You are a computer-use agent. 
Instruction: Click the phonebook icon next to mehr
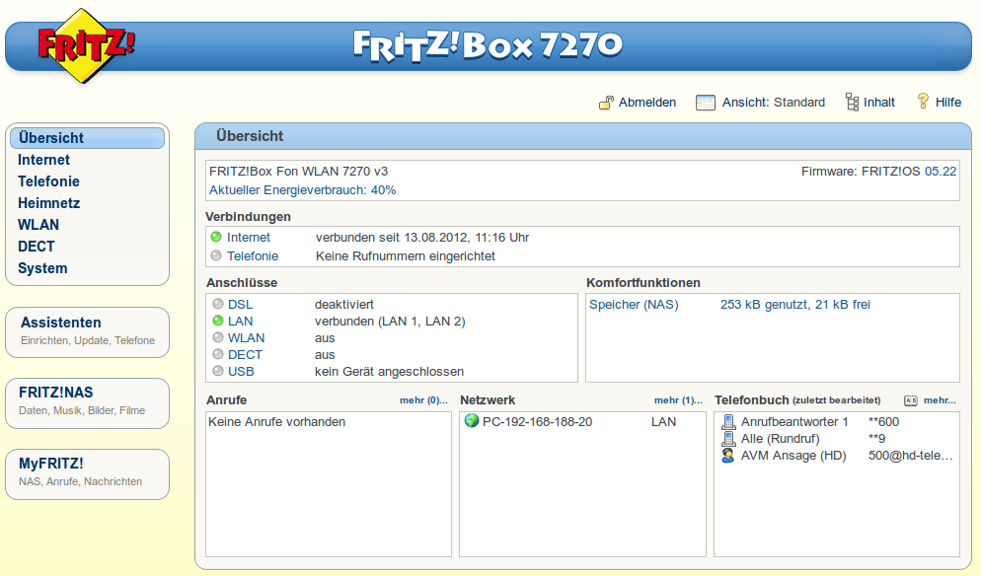click(911, 401)
